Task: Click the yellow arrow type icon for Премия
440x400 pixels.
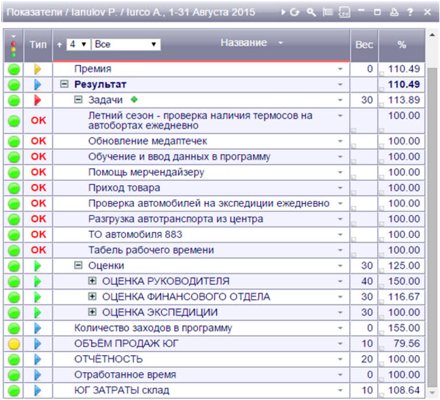Action: pos(37,69)
